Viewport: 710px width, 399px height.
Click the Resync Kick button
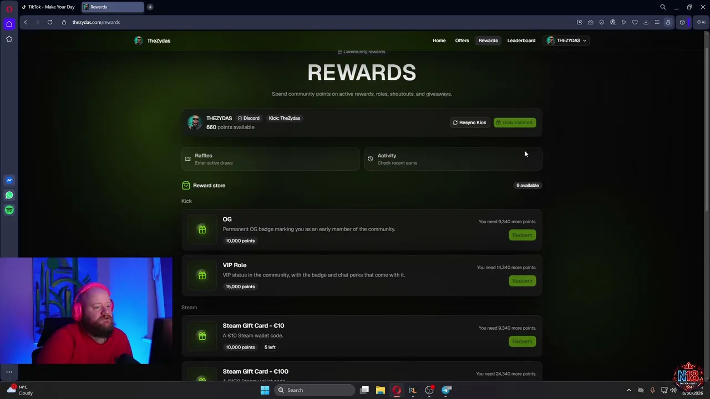click(469, 122)
